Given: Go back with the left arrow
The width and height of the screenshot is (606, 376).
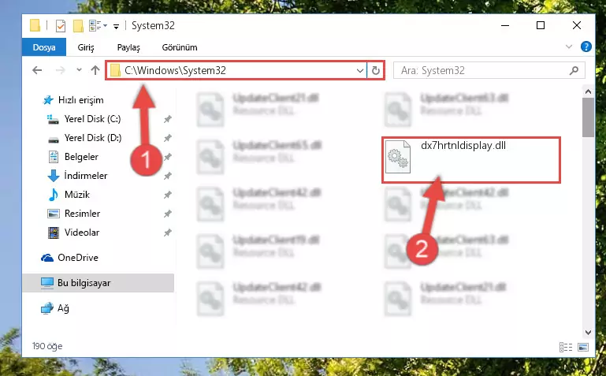Looking at the screenshot, I should tap(37, 70).
